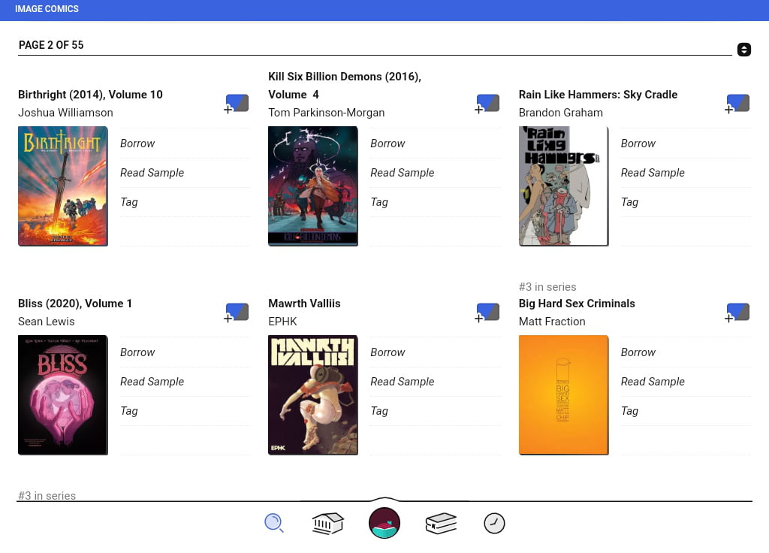Add Kill Six Billion Demons with plus-card icon

(487, 104)
